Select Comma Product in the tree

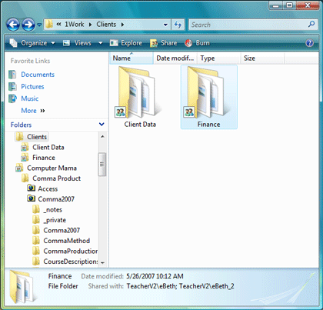56,178
